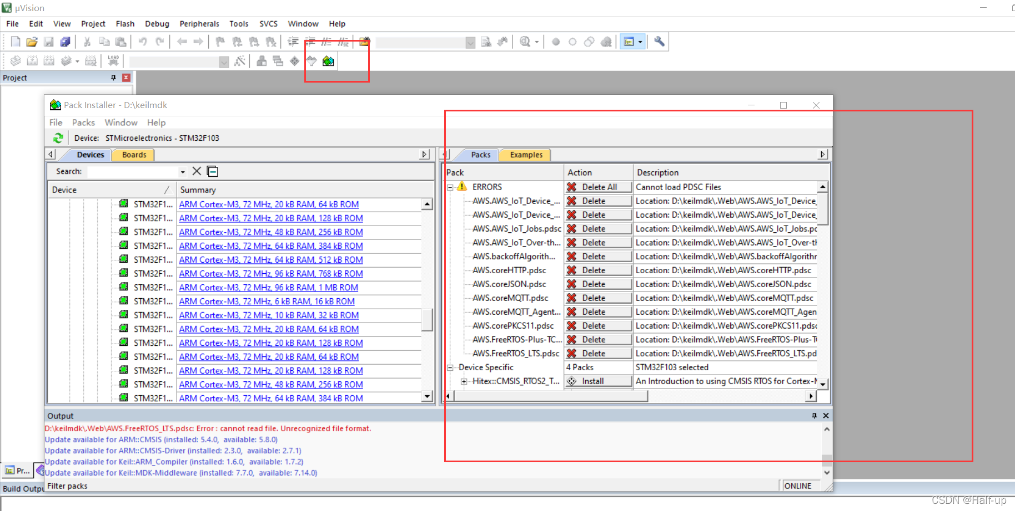The width and height of the screenshot is (1015, 511).
Task: Click the Kill All Breakpoints icon
Action: [606, 42]
